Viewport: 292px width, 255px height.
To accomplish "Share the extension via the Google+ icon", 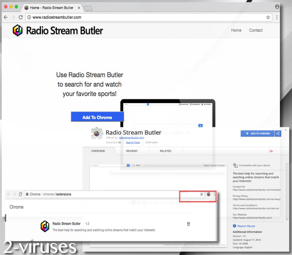I will coord(272,151).
